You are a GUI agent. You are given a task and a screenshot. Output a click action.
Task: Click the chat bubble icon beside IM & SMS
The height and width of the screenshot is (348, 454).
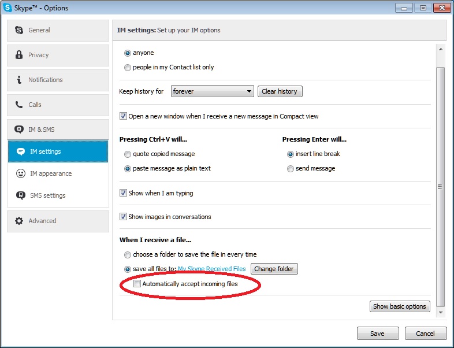pos(19,129)
